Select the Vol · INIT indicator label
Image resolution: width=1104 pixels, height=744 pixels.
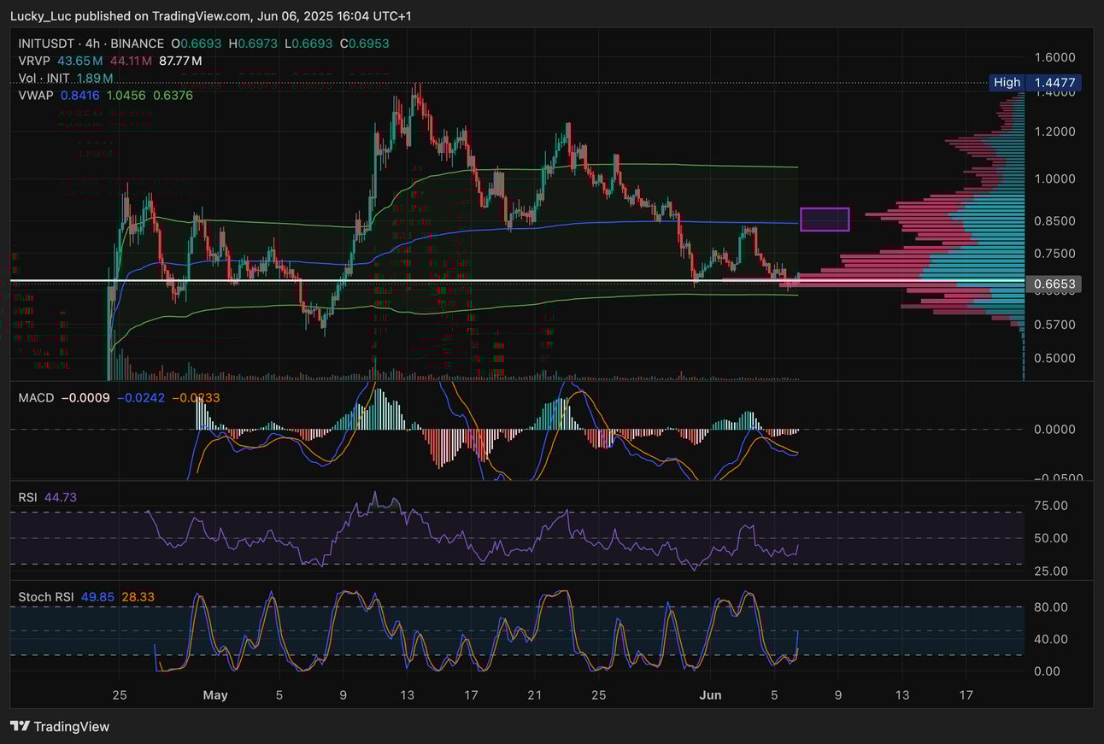coord(44,79)
